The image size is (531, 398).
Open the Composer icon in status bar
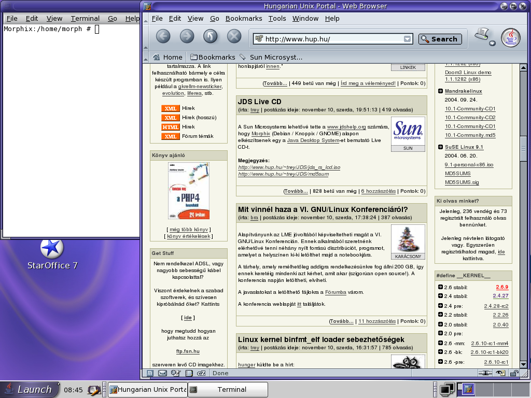176,373
